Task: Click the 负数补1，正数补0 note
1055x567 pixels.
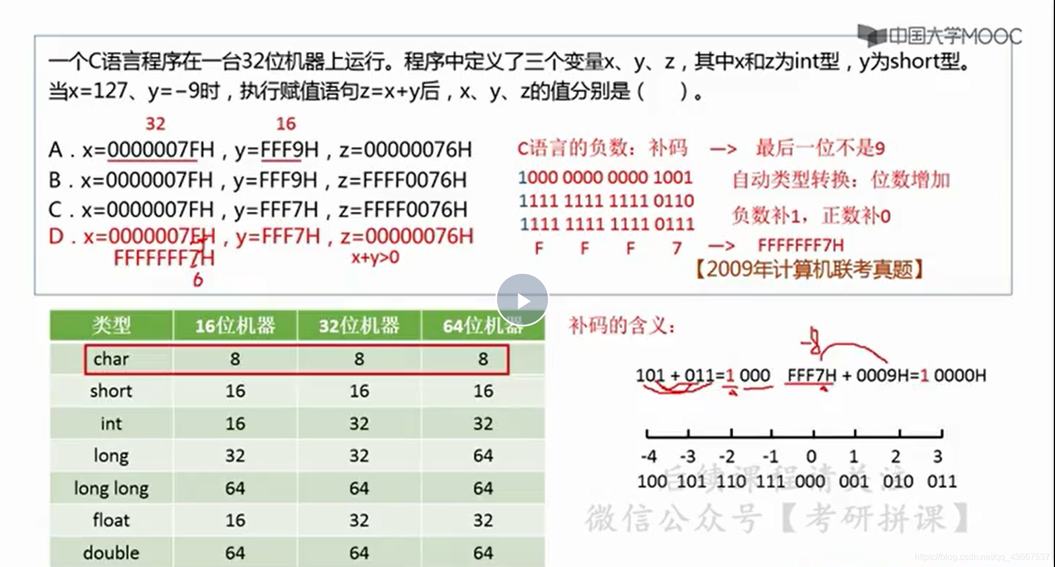Action: click(x=811, y=215)
